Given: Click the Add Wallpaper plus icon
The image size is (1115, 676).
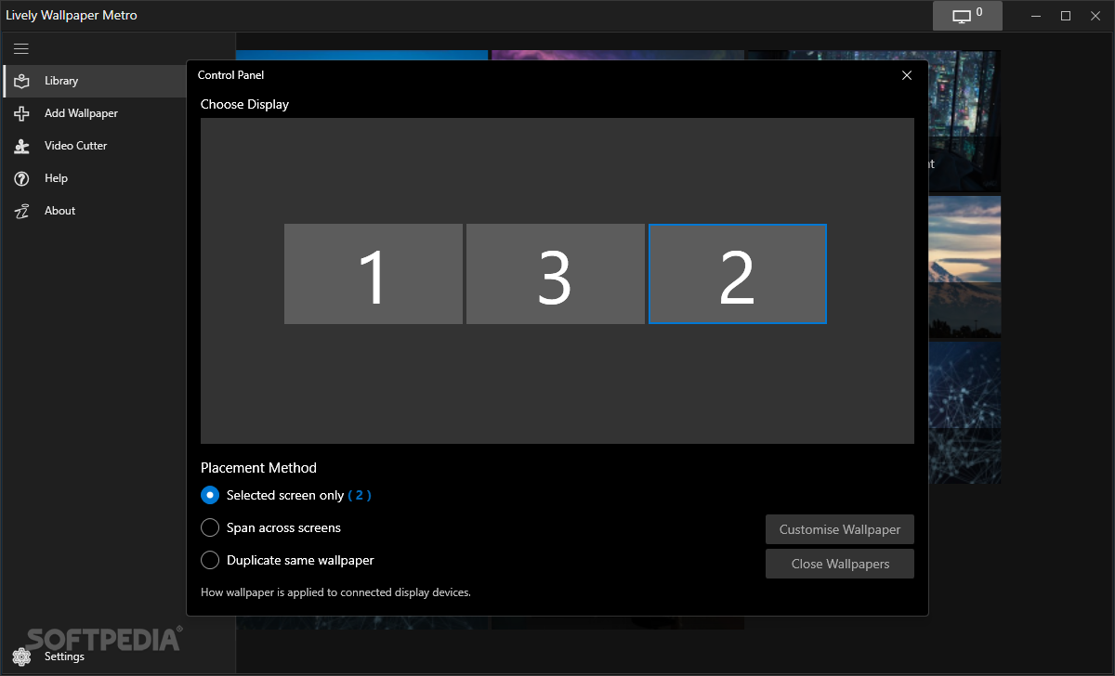Looking at the screenshot, I should point(21,113).
